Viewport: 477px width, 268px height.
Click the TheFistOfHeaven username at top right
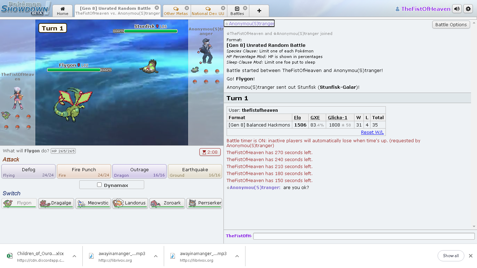pos(423,9)
